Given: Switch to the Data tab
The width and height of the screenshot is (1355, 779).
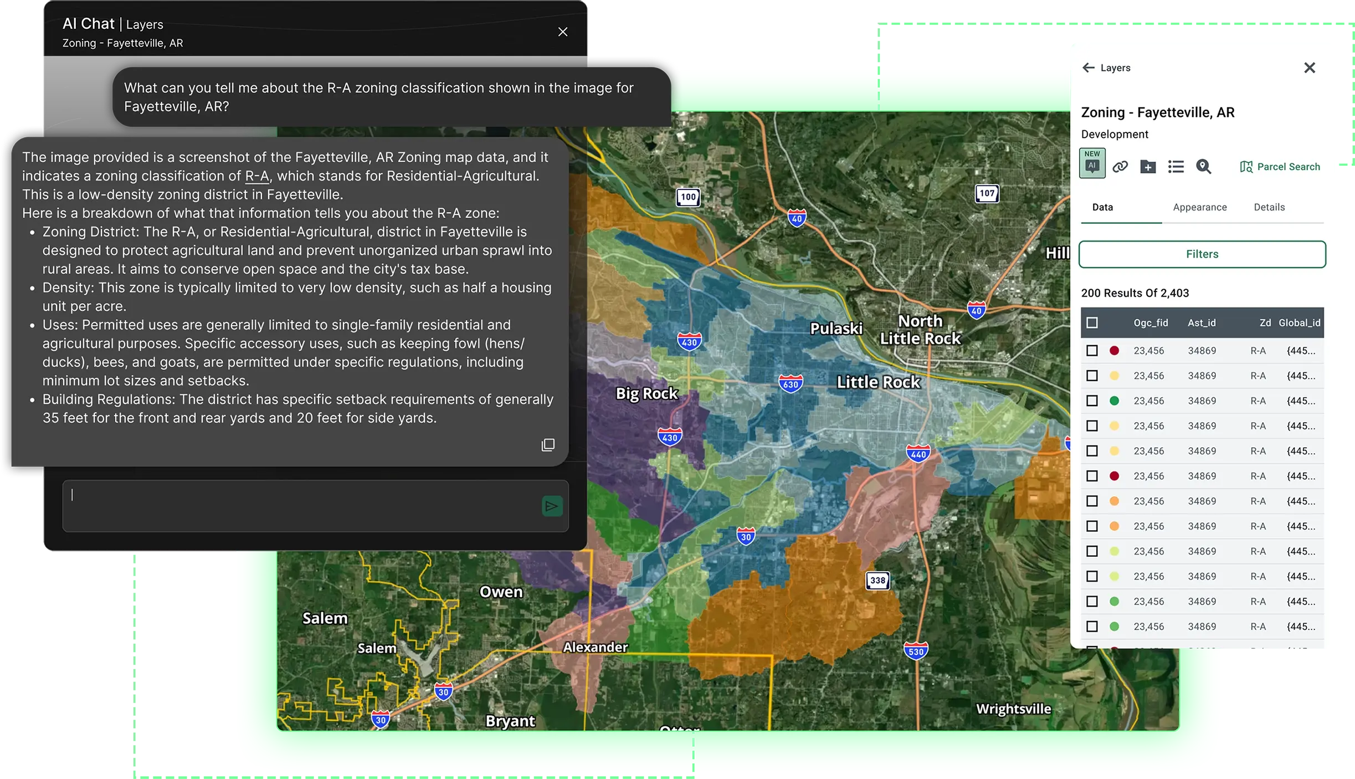Looking at the screenshot, I should (x=1102, y=207).
